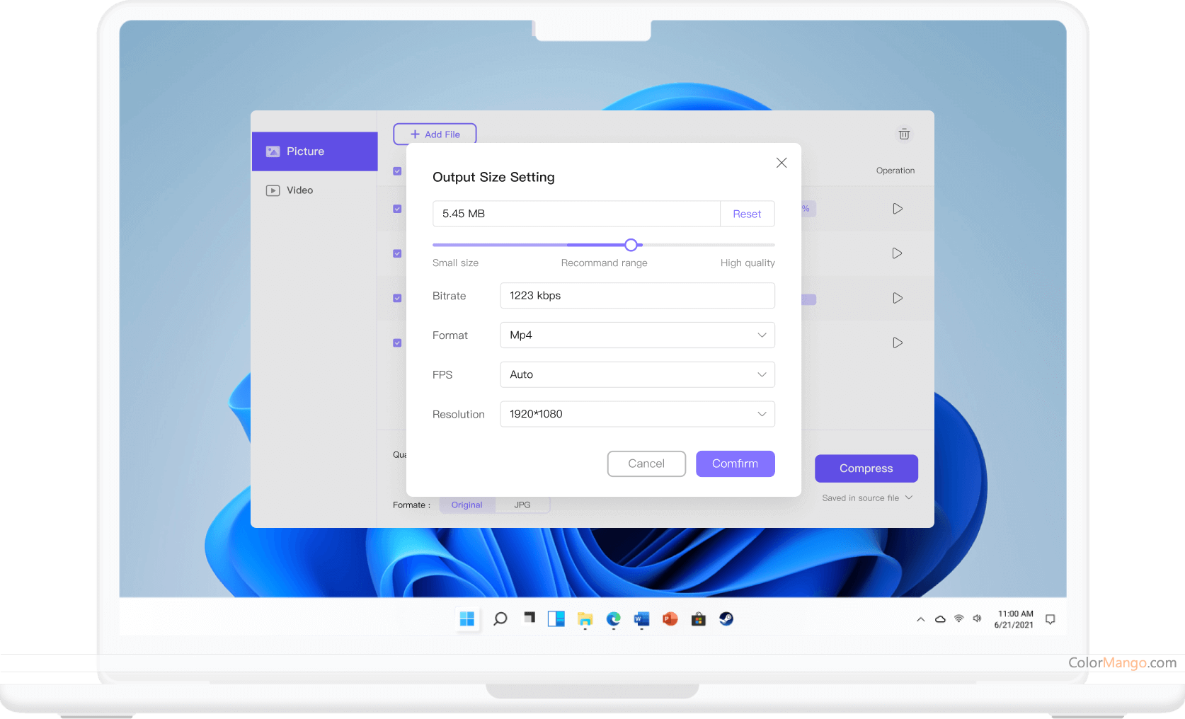Screen dimensions: 1185x719
Task: Close the Output Size Setting dialog
Action: click(782, 163)
